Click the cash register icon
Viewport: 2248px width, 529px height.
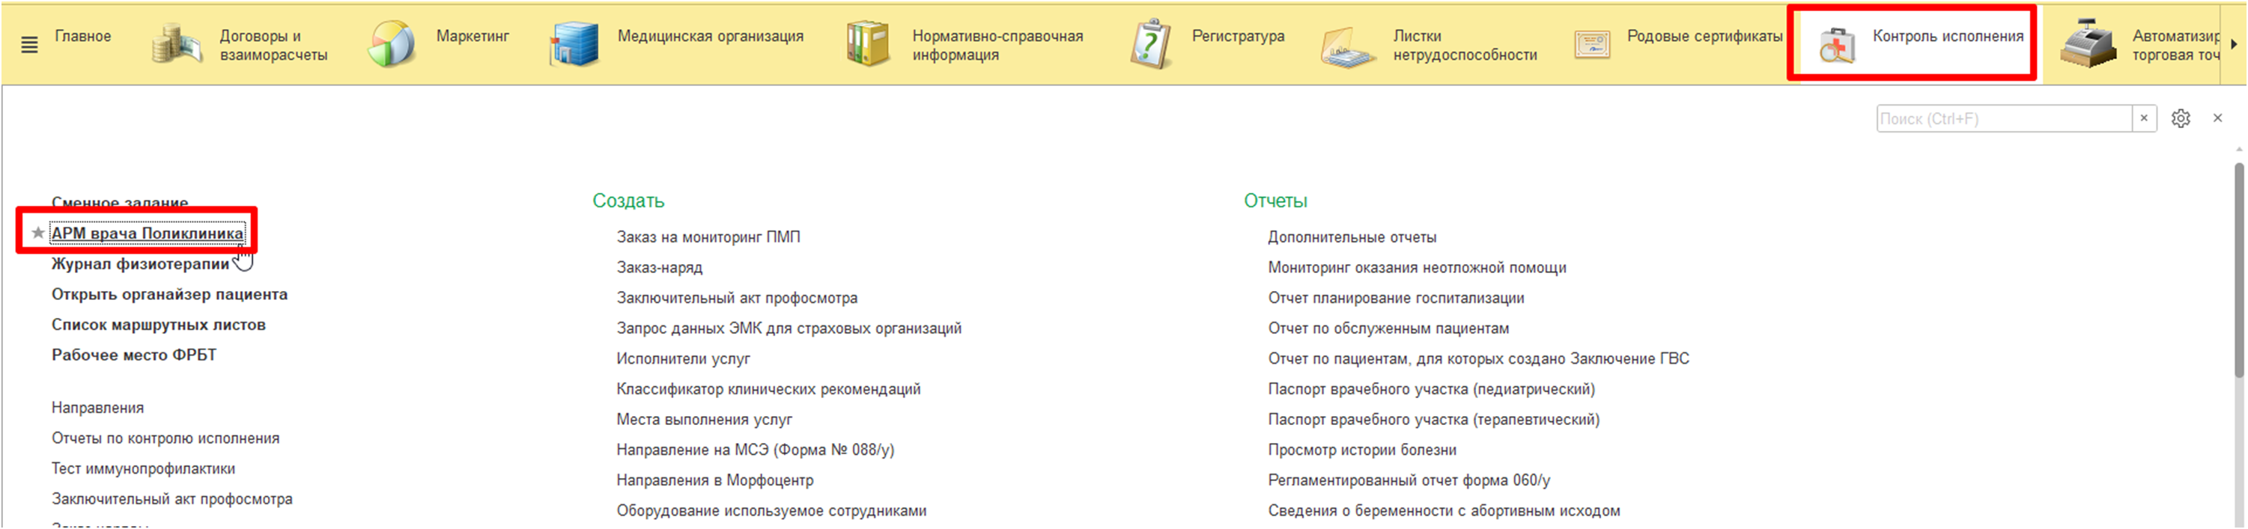coord(2088,44)
